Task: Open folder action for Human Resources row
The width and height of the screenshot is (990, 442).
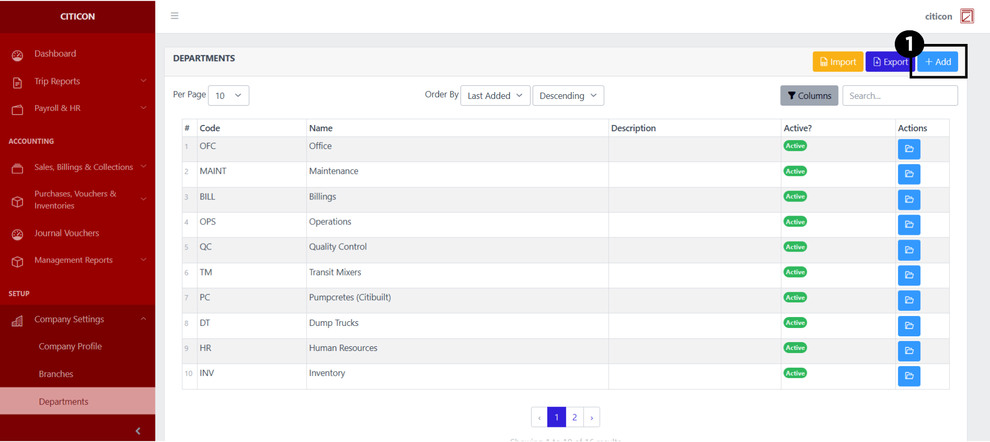Action: [908, 351]
